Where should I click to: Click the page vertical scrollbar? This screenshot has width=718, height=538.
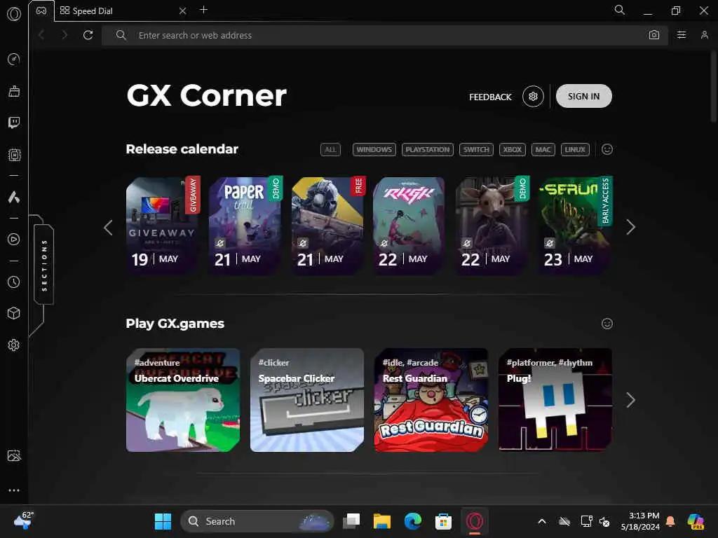713,87
